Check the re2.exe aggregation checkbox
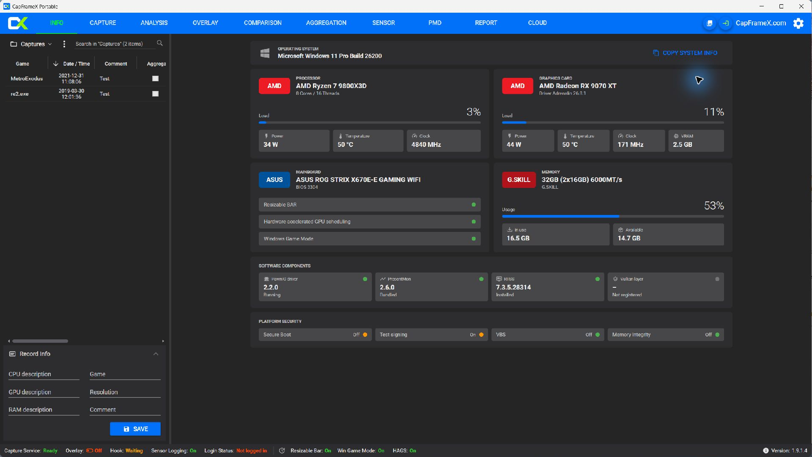 click(x=155, y=94)
